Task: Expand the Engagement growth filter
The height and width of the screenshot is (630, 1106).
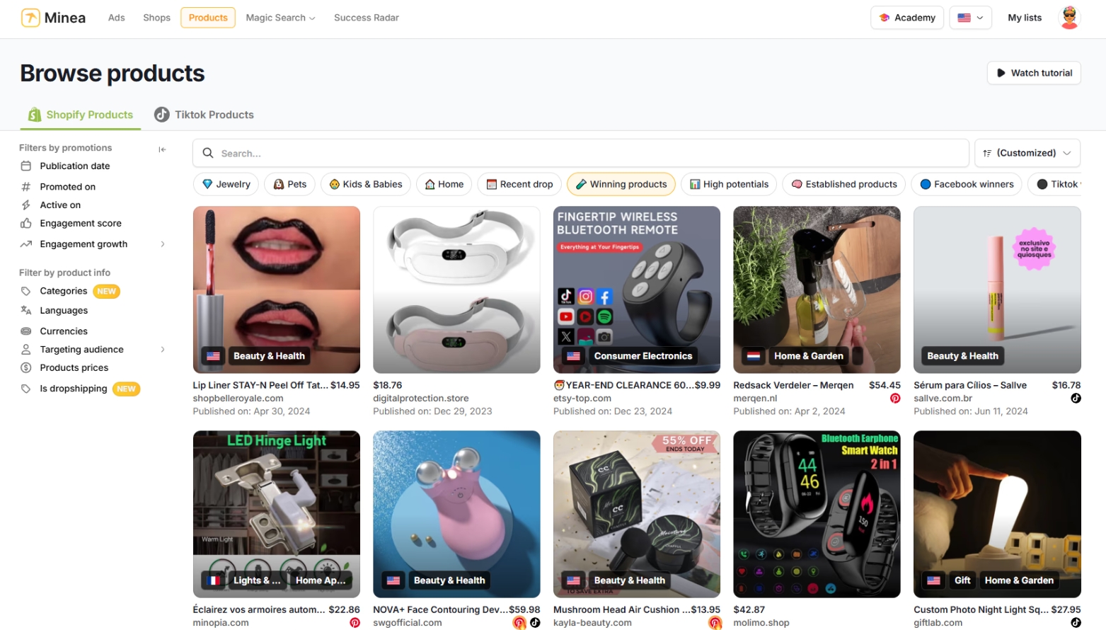Action: tap(163, 244)
